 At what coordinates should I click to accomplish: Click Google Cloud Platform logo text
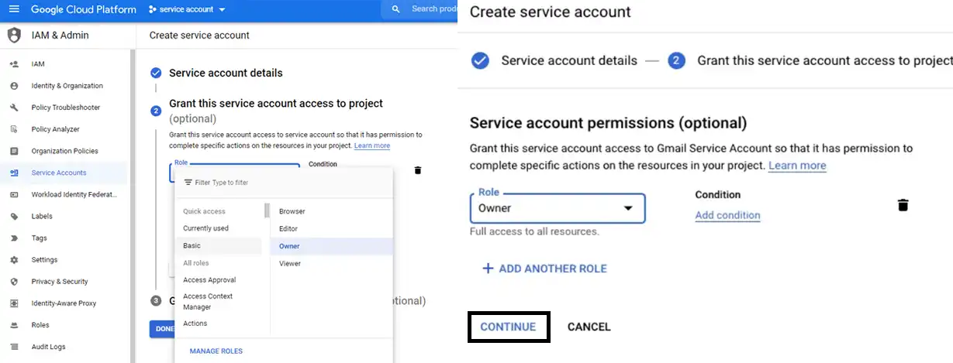click(x=84, y=9)
